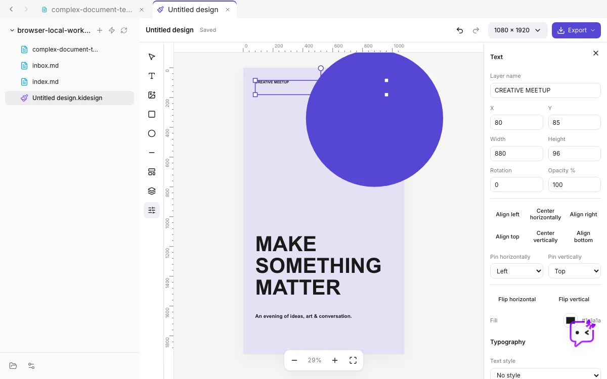Pick the add image tool
The height and width of the screenshot is (379, 607).
[152, 95]
